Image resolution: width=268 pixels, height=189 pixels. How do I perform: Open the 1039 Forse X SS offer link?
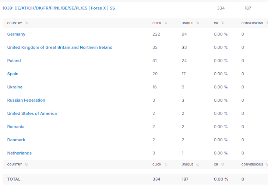click(59, 8)
